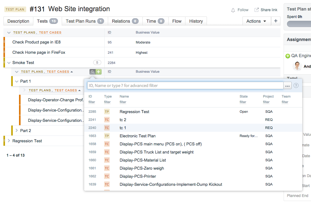Open the Actions dropdown

pos(257,21)
